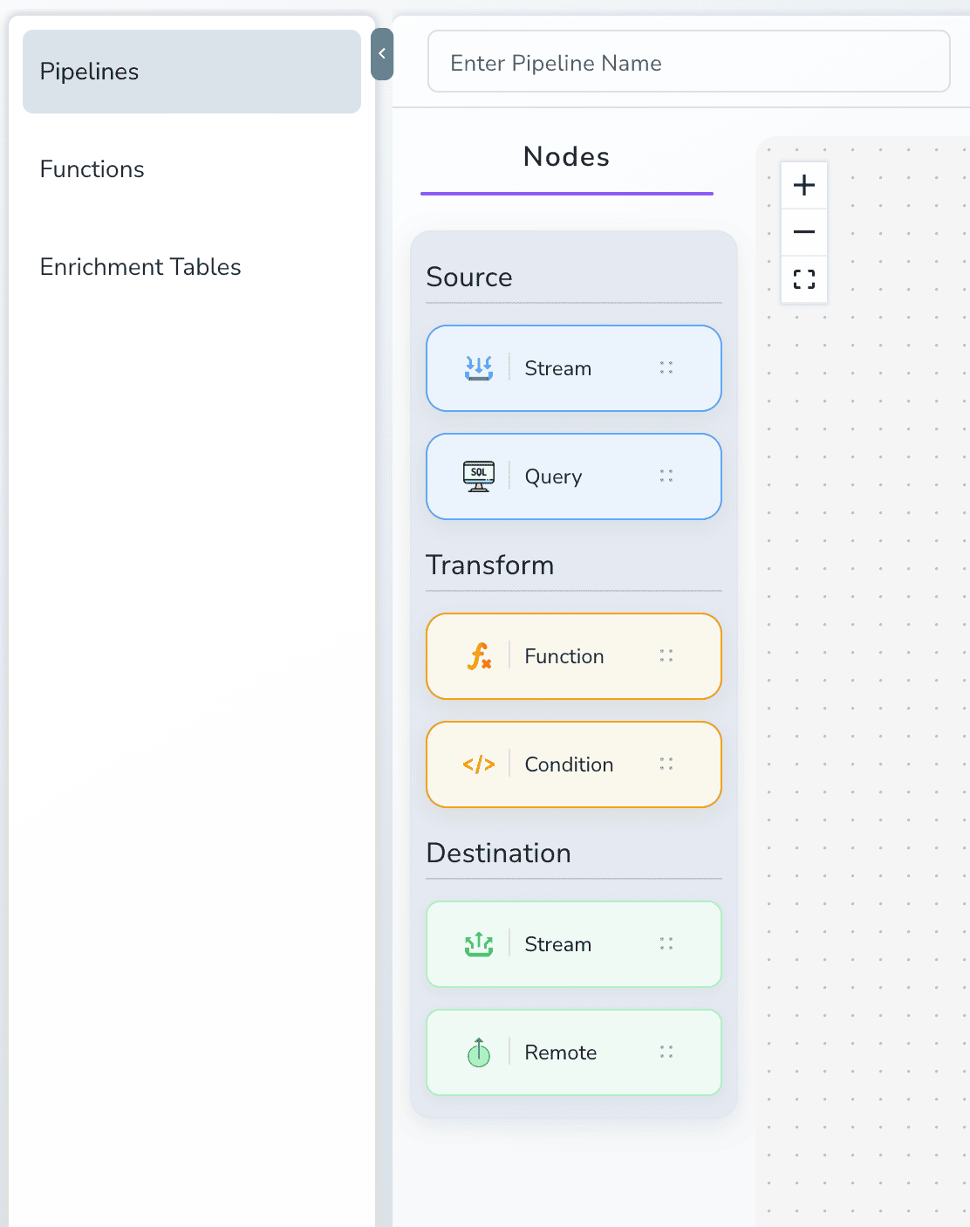Open the Functions section

(92, 169)
